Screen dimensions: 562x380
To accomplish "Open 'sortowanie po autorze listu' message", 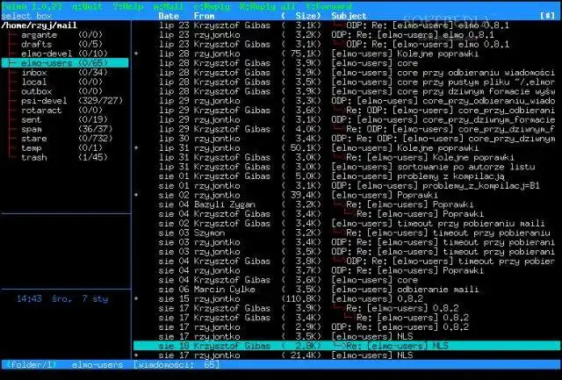I will [x=347, y=167].
